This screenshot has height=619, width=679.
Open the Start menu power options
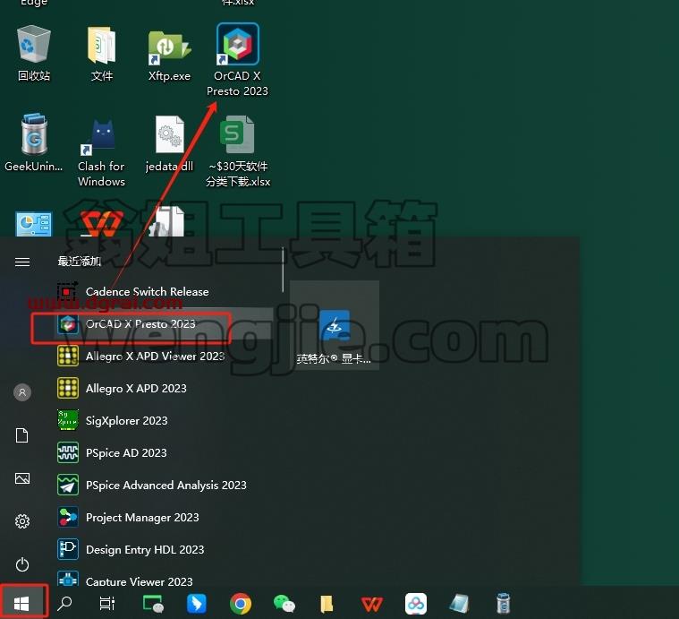pos(22,564)
